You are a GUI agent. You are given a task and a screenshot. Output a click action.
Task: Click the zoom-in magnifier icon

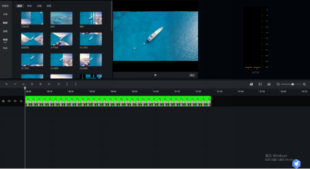click(304, 84)
